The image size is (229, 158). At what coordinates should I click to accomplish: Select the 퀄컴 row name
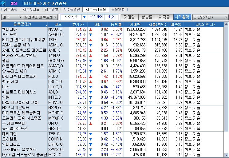pos(6,61)
